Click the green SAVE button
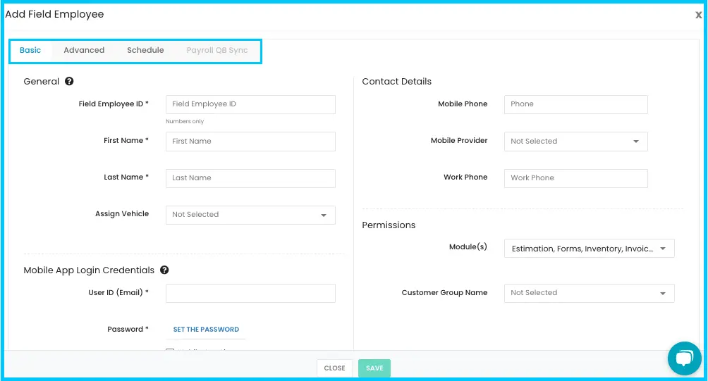Screen dimensions: 708x381 (x=374, y=368)
